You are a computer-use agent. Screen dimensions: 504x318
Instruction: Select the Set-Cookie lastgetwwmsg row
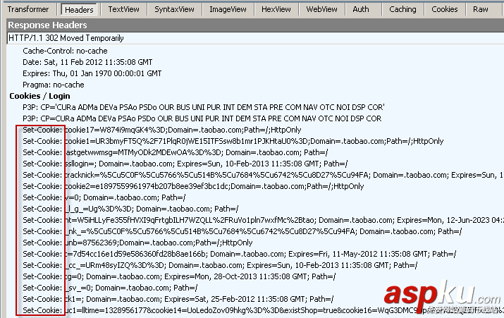pos(176,152)
